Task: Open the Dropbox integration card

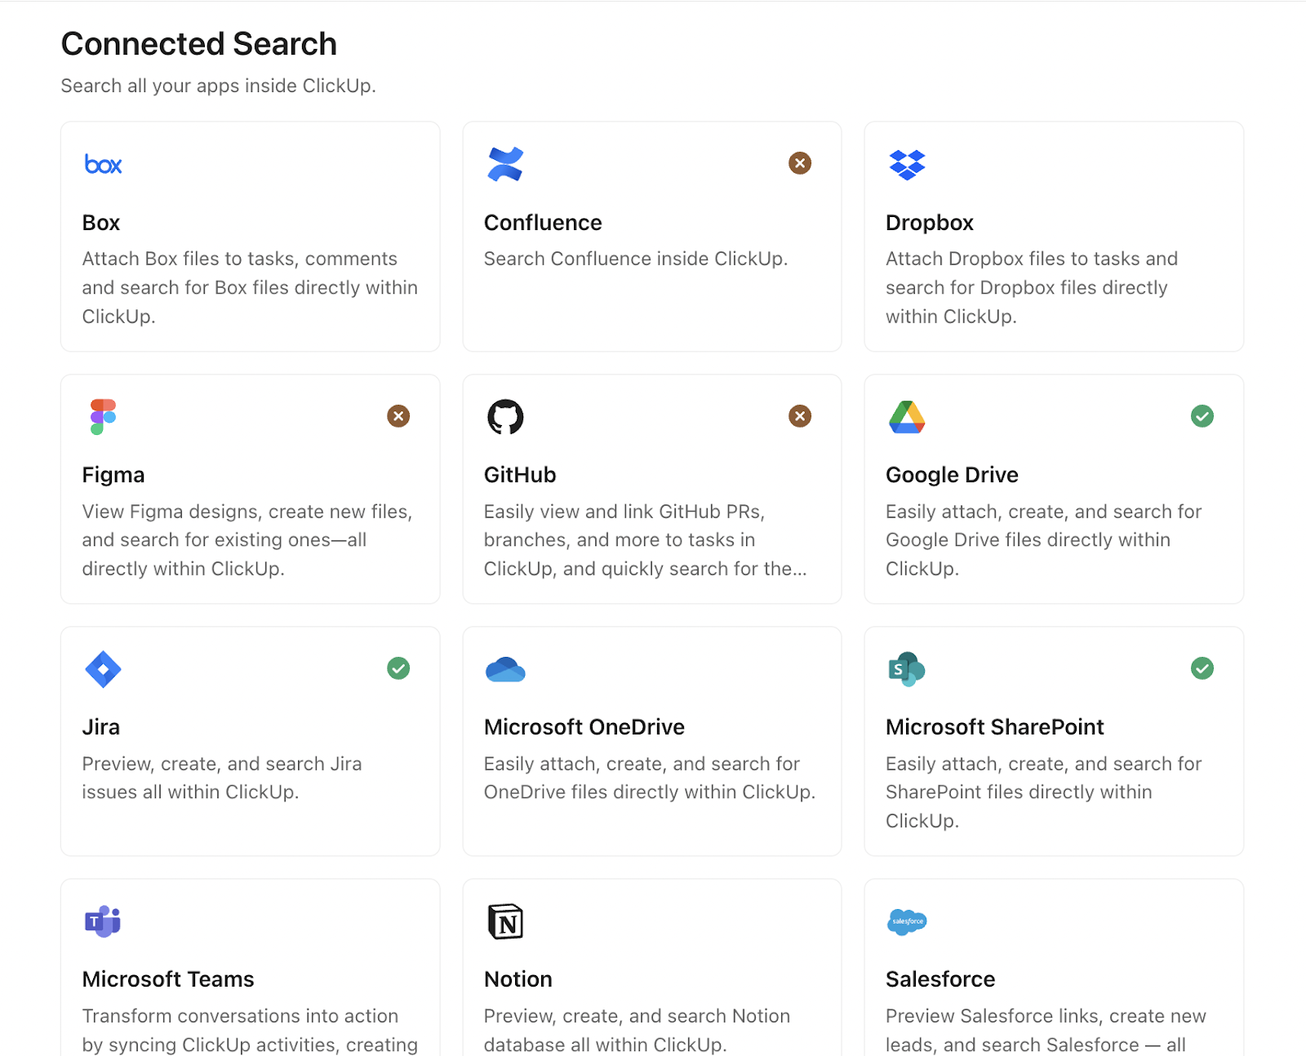Action: 1053,237
